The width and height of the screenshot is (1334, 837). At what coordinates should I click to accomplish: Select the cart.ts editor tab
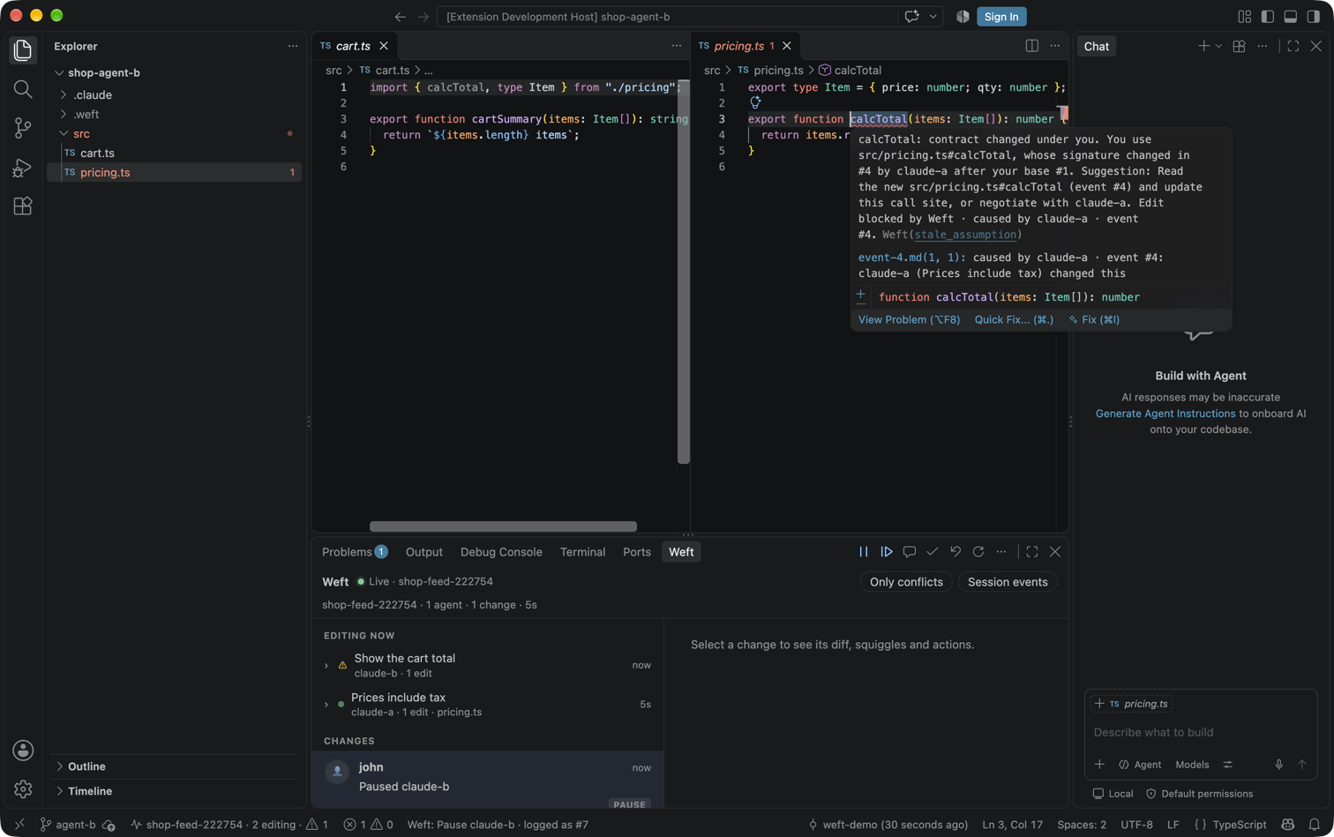pos(353,46)
